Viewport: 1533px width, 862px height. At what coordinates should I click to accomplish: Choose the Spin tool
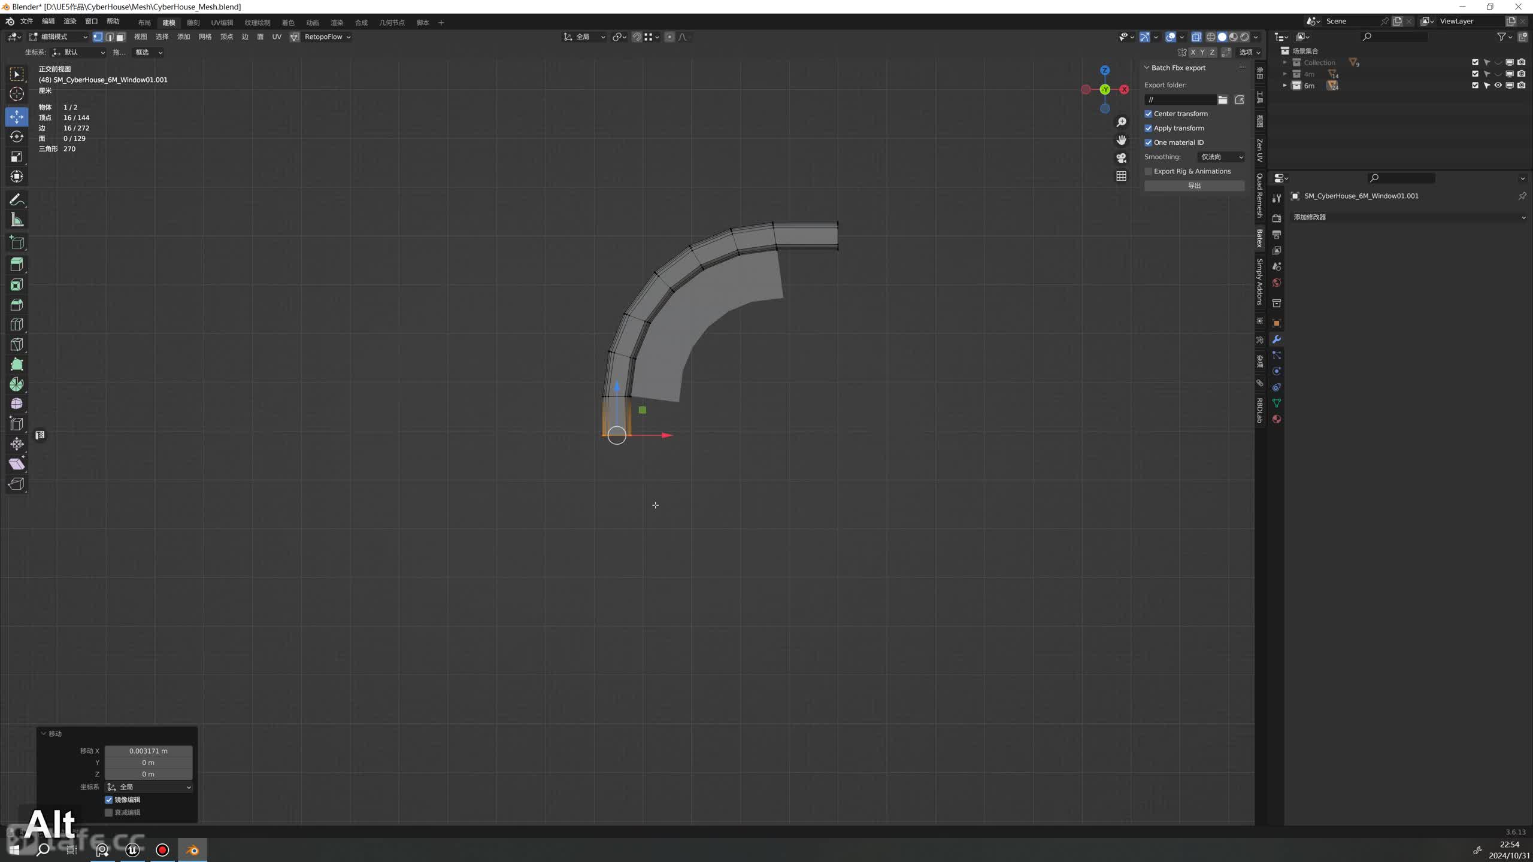[x=17, y=384]
